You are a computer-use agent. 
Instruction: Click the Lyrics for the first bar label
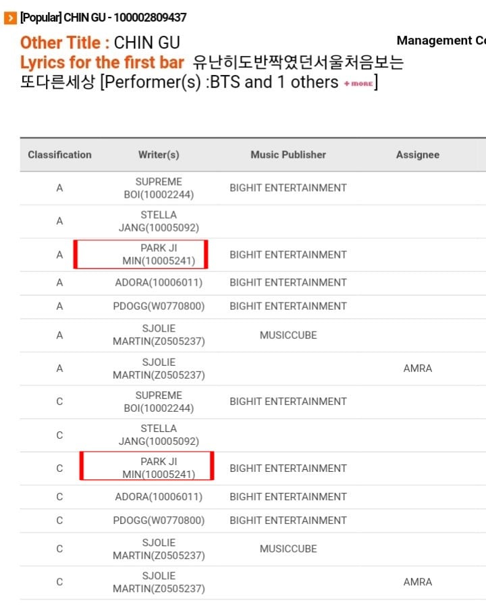[102, 62]
